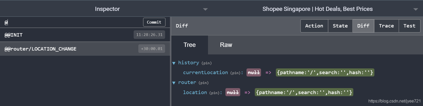Select the Tree view tab
Image resolution: width=423 pixels, height=106 pixels.
pyautogui.click(x=190, y=45)
